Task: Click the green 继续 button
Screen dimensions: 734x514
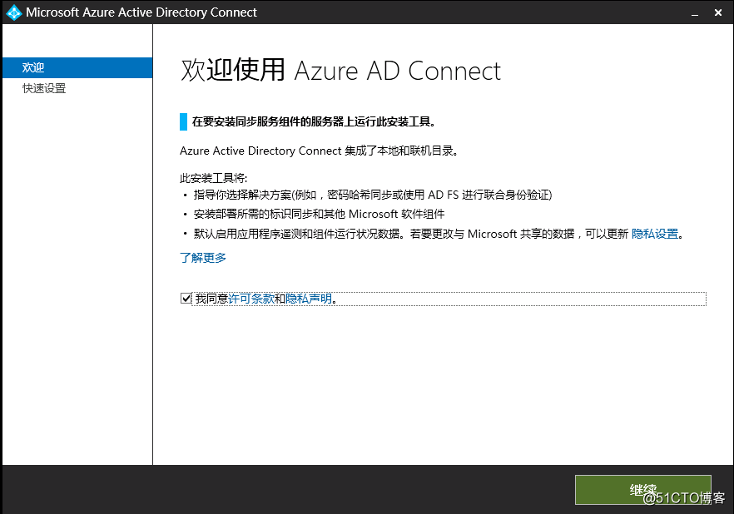Action: (x=642, y=490)
